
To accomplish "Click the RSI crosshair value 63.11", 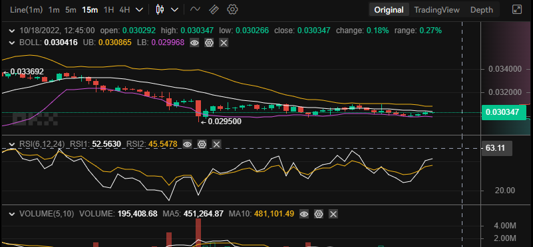I will click(x=496, y=148).
